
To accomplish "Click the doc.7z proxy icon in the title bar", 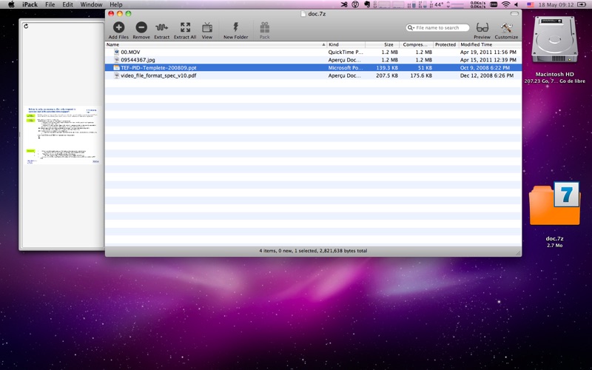I will tap(303, 13).
